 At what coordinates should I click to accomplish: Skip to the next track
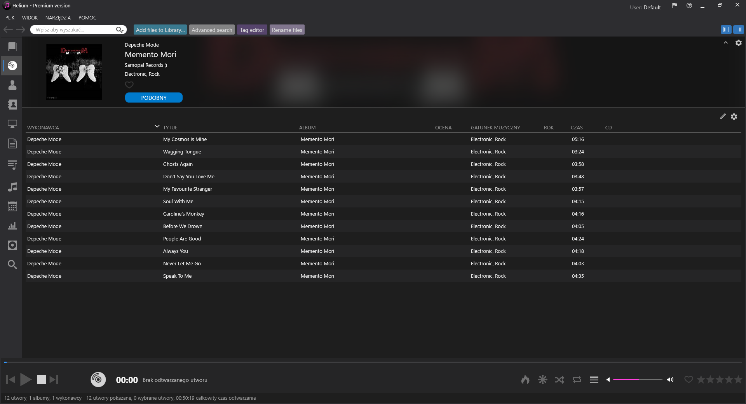(x=54, y=379)
